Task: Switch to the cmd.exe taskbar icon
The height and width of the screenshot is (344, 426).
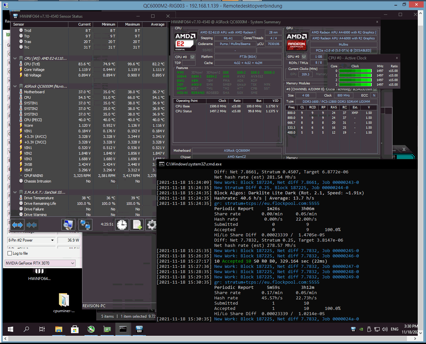Action: coord(123,329)
